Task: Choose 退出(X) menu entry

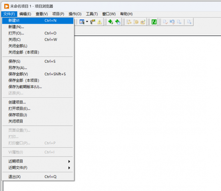Action: click(38, 177)
